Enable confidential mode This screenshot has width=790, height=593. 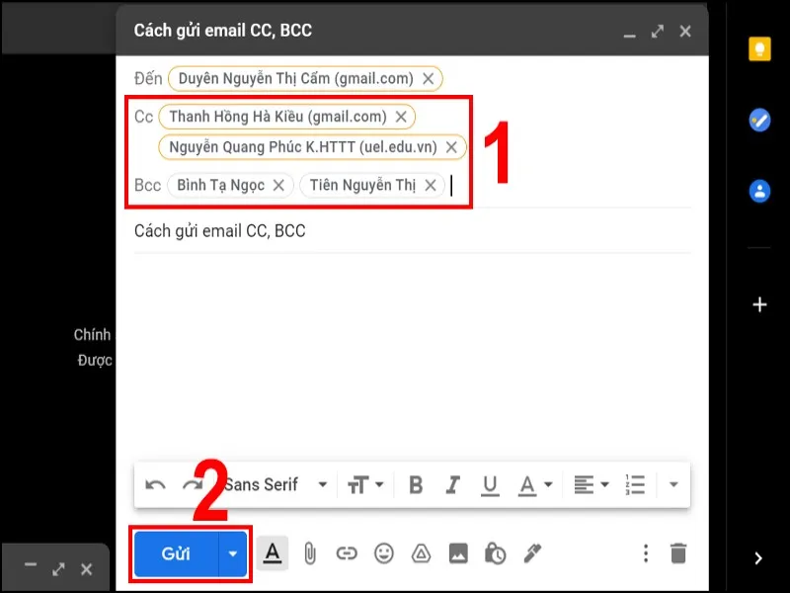[x=493, y=555]
